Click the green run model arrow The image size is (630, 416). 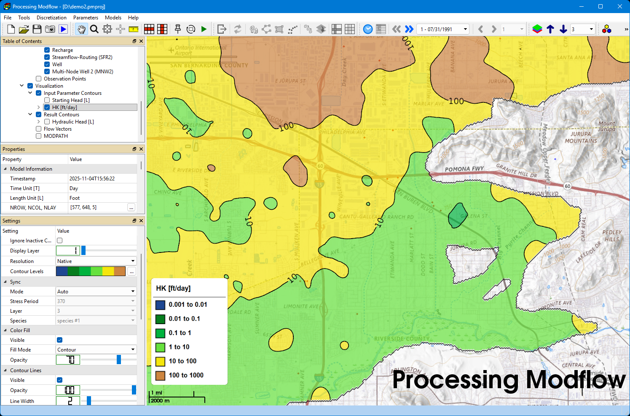(x=204, y=29)
